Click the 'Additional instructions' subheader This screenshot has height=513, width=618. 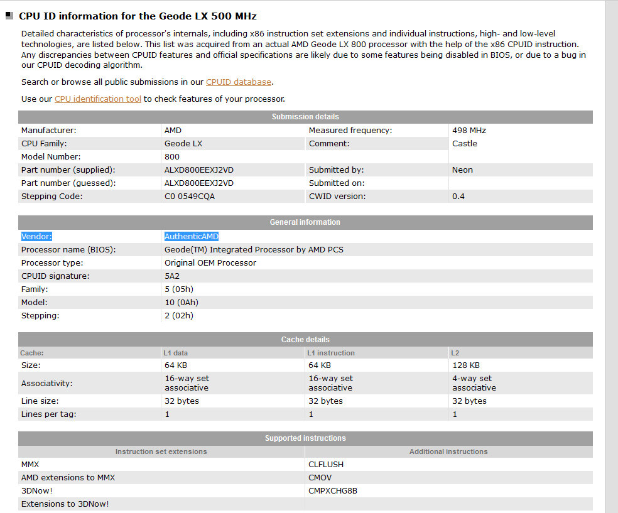point(448,451)
